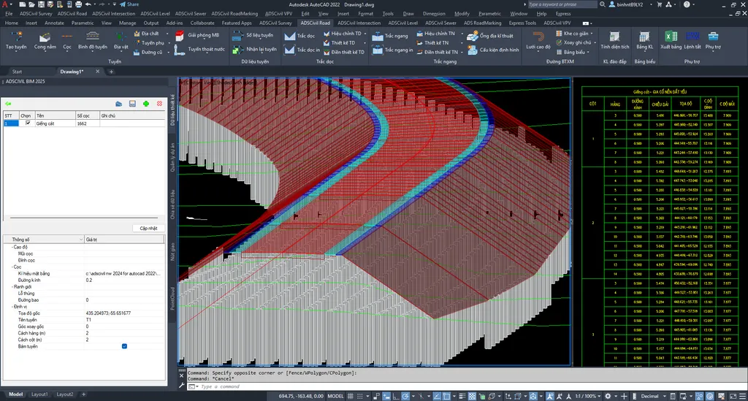Image resolution: width=748 pixels, height=401 pixels.
Task: Click the Ống địa kĩ thuật tool
Action: [490, 36]
